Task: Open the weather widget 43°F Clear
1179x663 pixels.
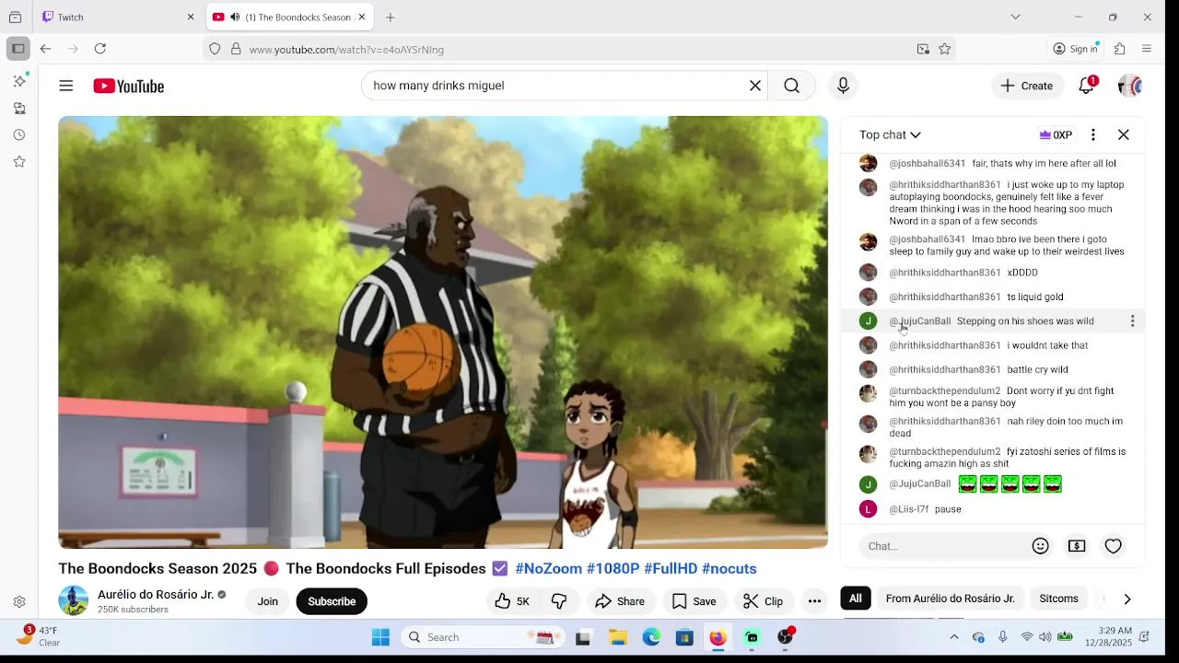Action: point(39,636)
